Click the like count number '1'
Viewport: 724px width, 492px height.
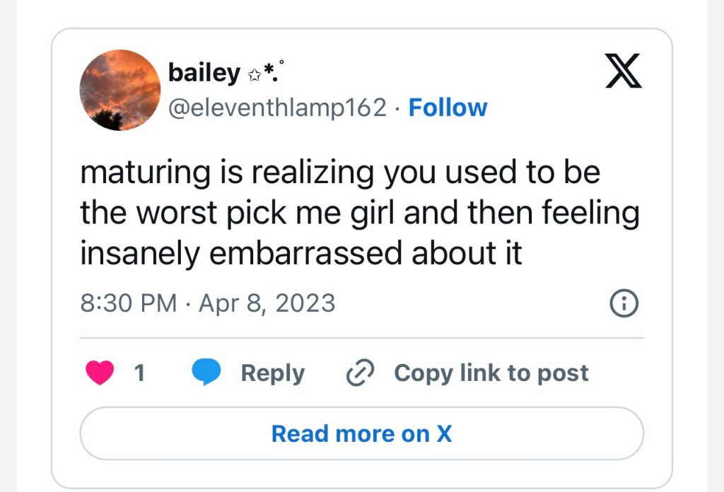tap(139, 373)
